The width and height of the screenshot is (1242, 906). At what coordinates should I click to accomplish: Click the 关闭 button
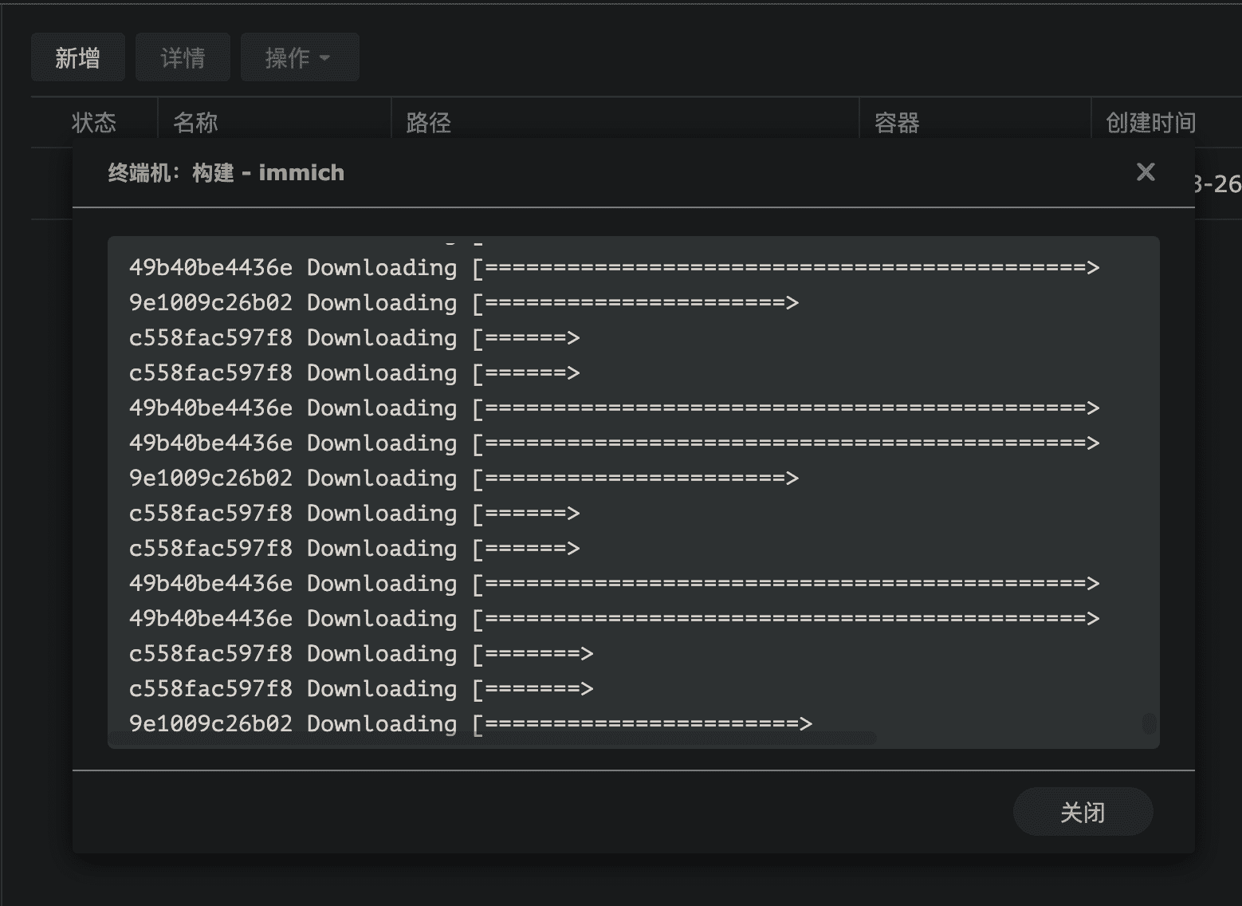(1083, 812)
